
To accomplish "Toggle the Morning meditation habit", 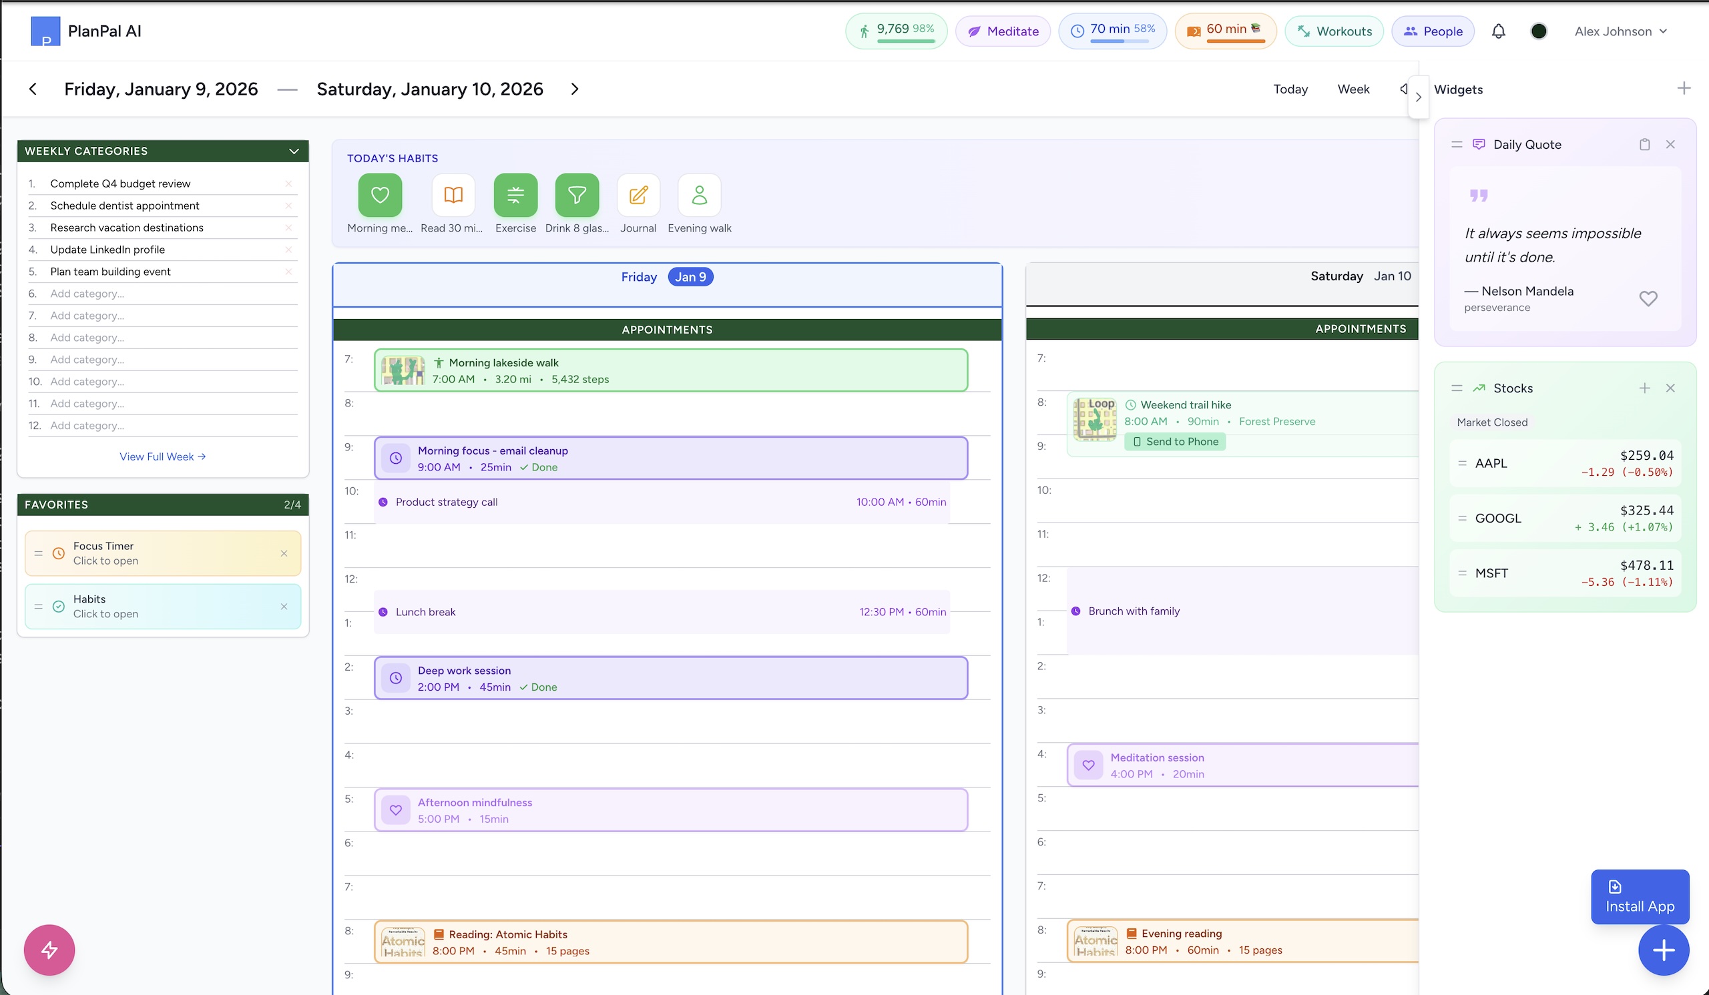I will click(380, 196).
